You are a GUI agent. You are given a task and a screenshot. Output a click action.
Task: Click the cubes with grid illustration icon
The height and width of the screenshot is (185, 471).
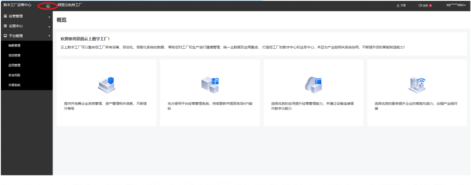(x=210, y=85)
